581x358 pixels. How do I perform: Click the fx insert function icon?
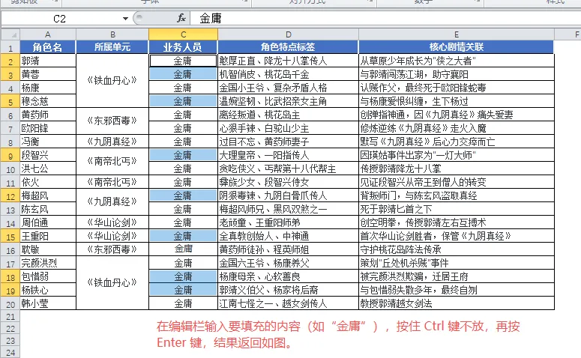click(181, 18)
